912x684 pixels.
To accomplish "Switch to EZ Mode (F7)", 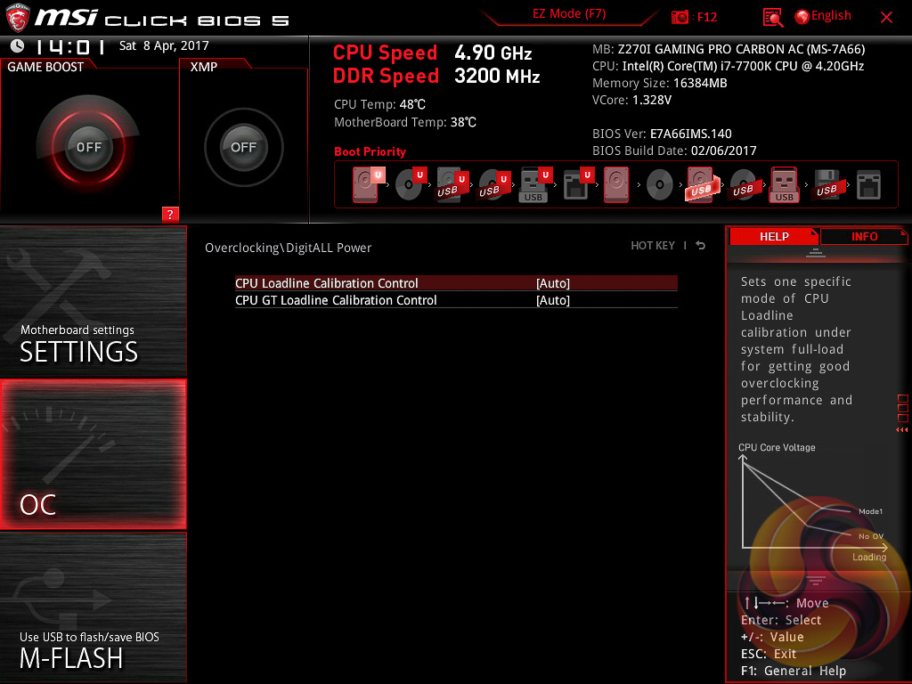I will pyautogui.click(x=569, y=14).
